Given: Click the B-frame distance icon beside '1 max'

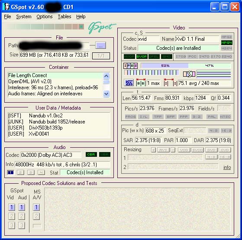Looking at the screenshot, I should coord(141,82).
